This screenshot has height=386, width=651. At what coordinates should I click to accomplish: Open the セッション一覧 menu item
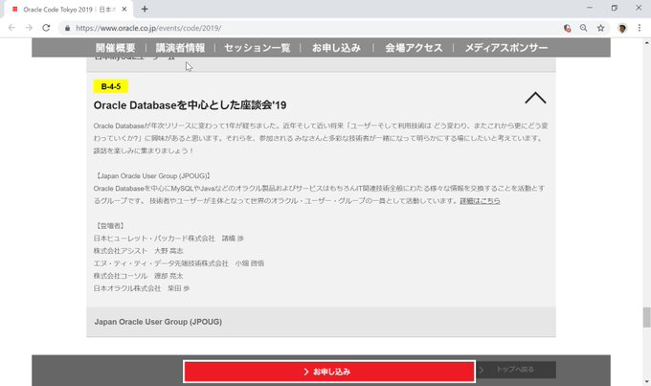[257, 48]
